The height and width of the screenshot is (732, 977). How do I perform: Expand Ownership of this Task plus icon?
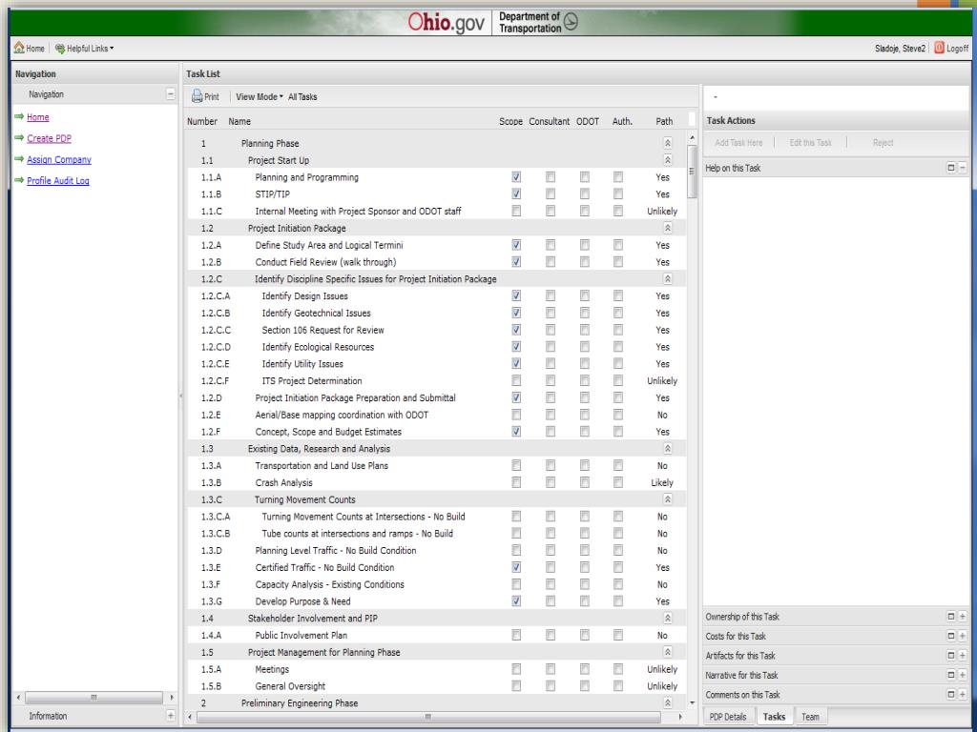click(962, 617)
